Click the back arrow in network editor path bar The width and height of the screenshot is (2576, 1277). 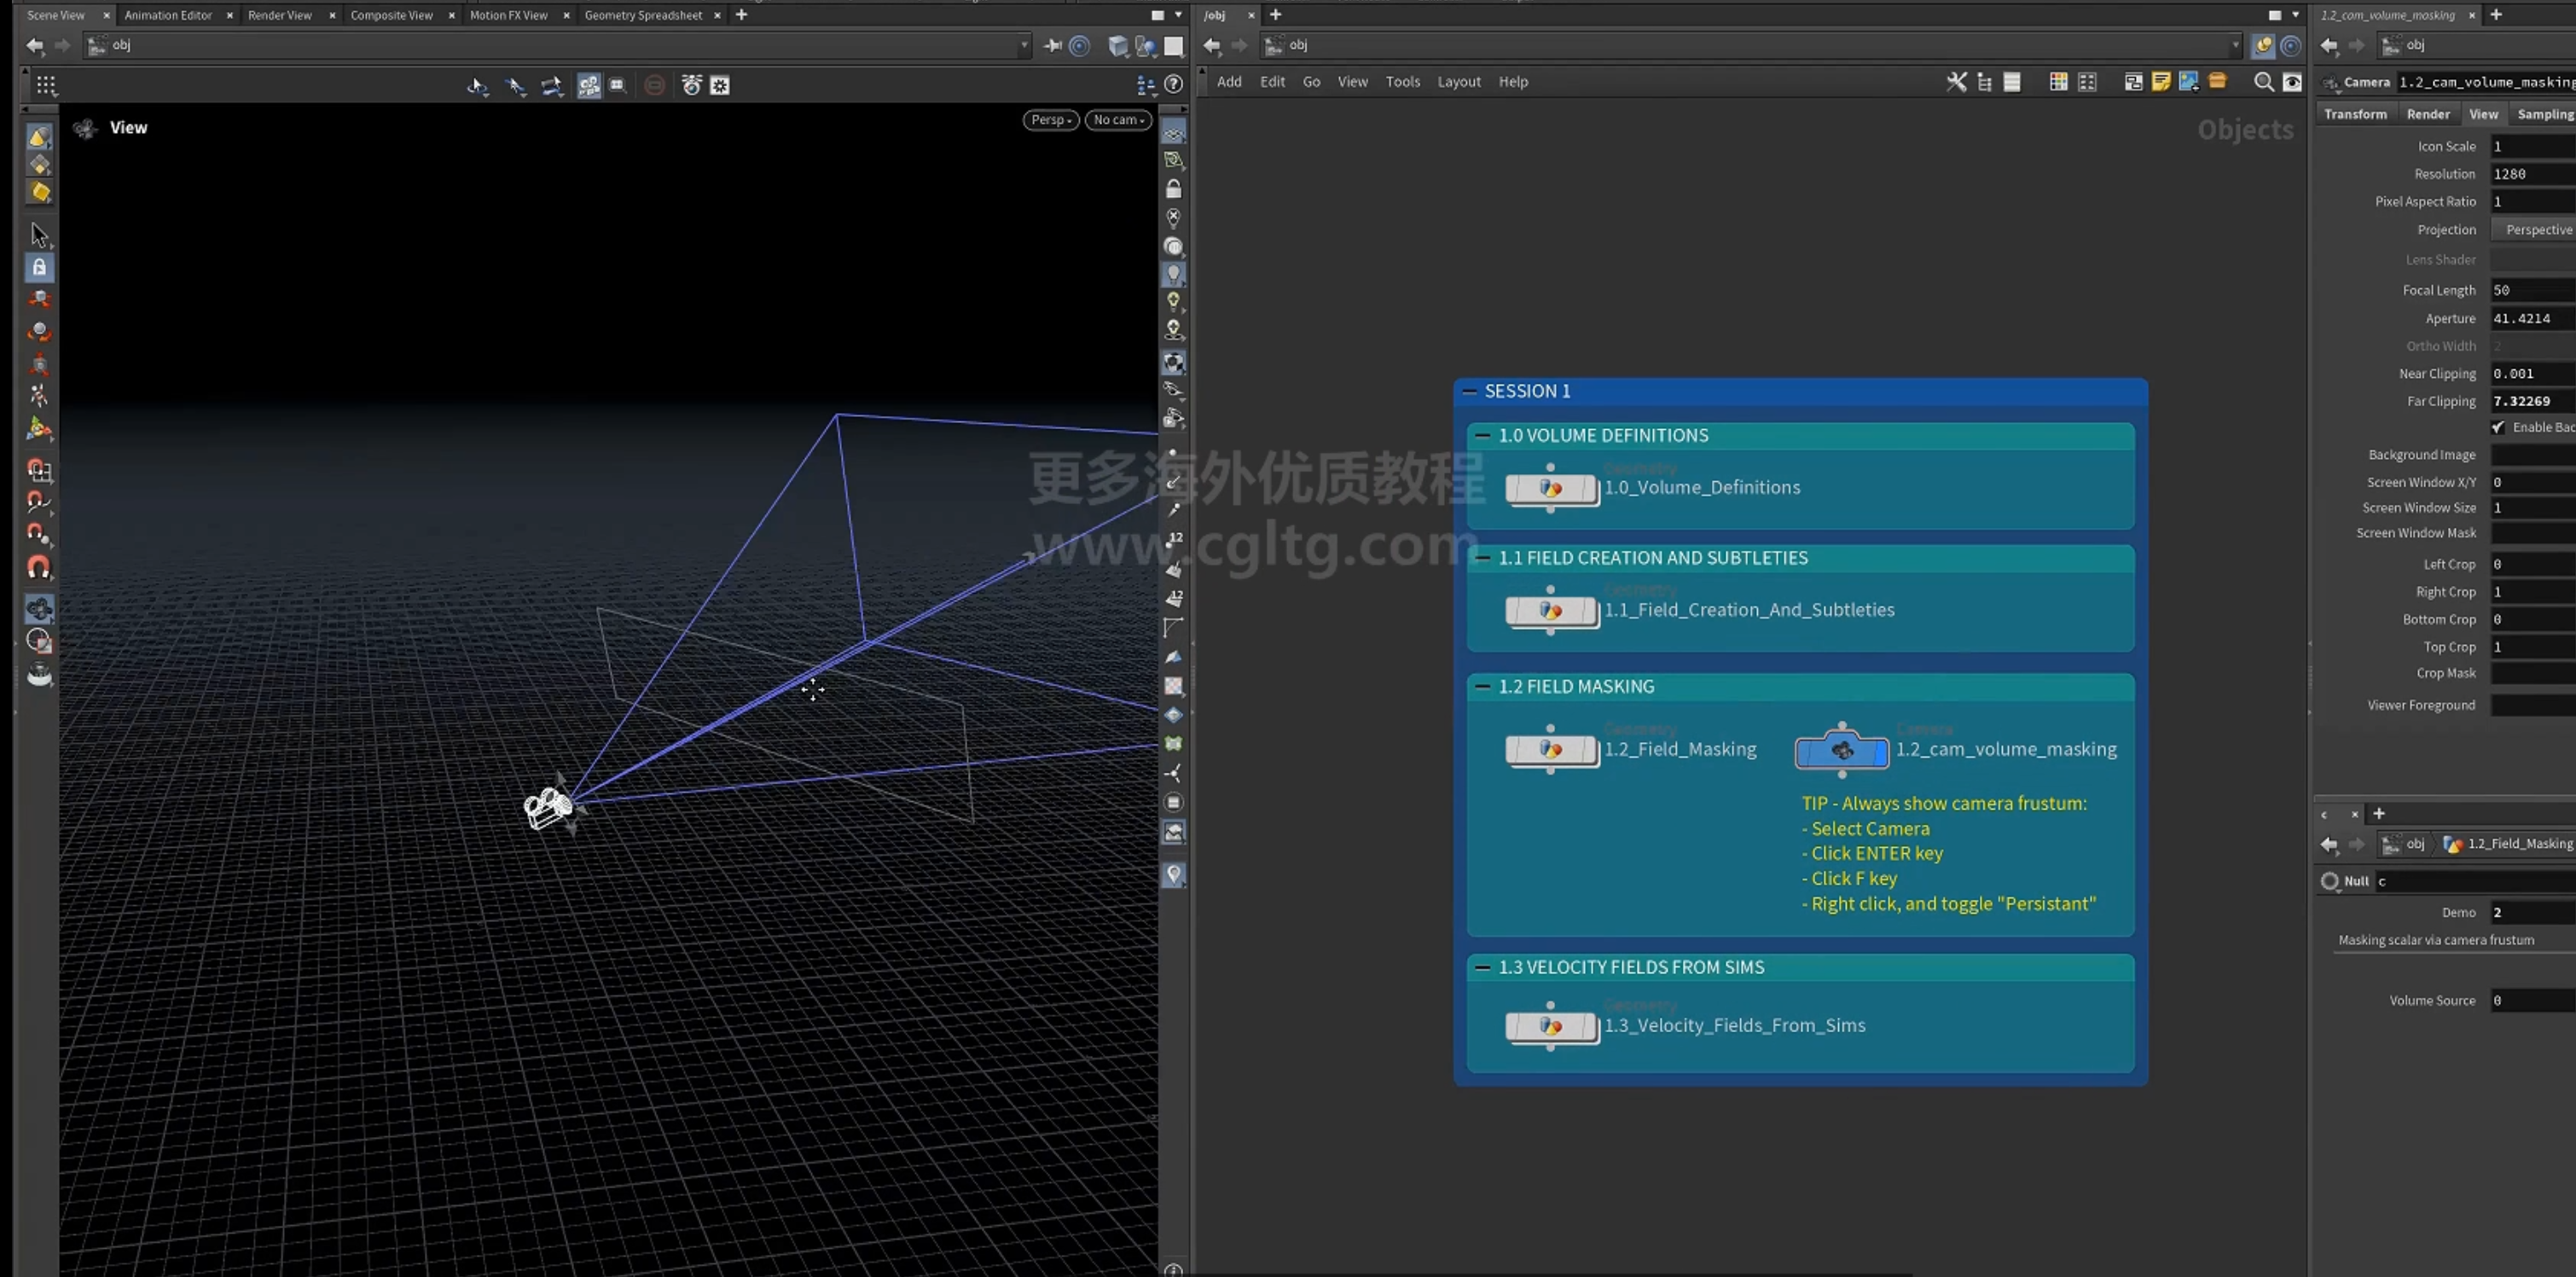point(1212,45)
